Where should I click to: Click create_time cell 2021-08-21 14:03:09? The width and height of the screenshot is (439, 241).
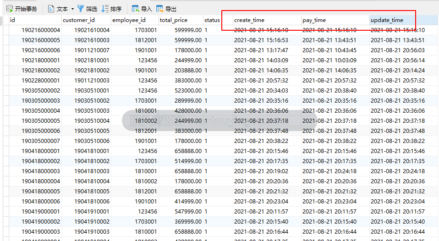pyautogui.click(x=267, y=60)
